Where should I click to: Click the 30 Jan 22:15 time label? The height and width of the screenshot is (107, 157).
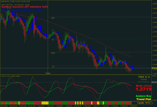pyautogui.click(x=13, y=106)
